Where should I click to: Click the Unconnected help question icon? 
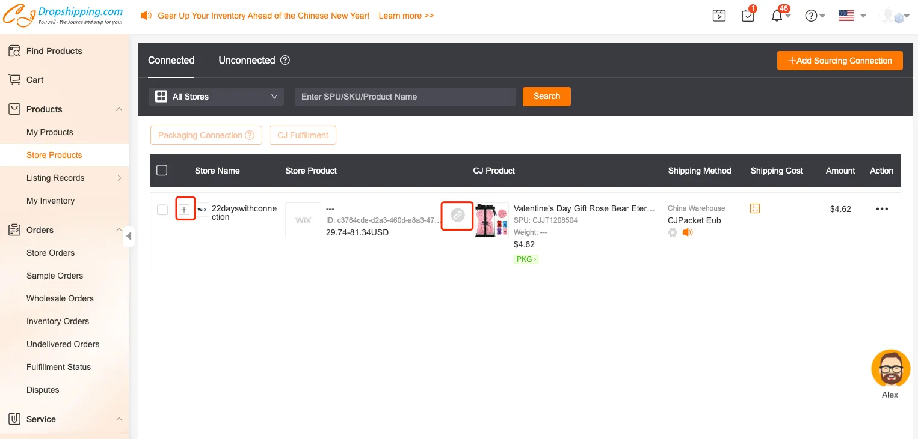[x=285, y=60]
